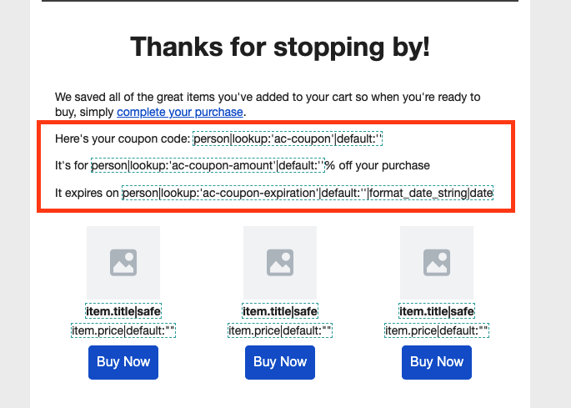Select the ac-coupon-amount merge tag
Screen dimensions: 571x408
click(208, 165)
